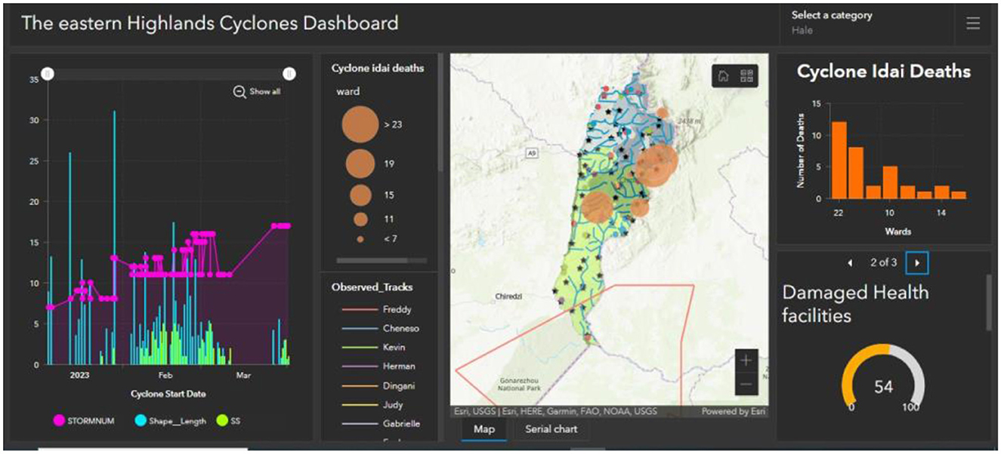Open the basemap gallery grid icon
The height and width of the screenshot is (454, 1001).
(x=746, y=75)
